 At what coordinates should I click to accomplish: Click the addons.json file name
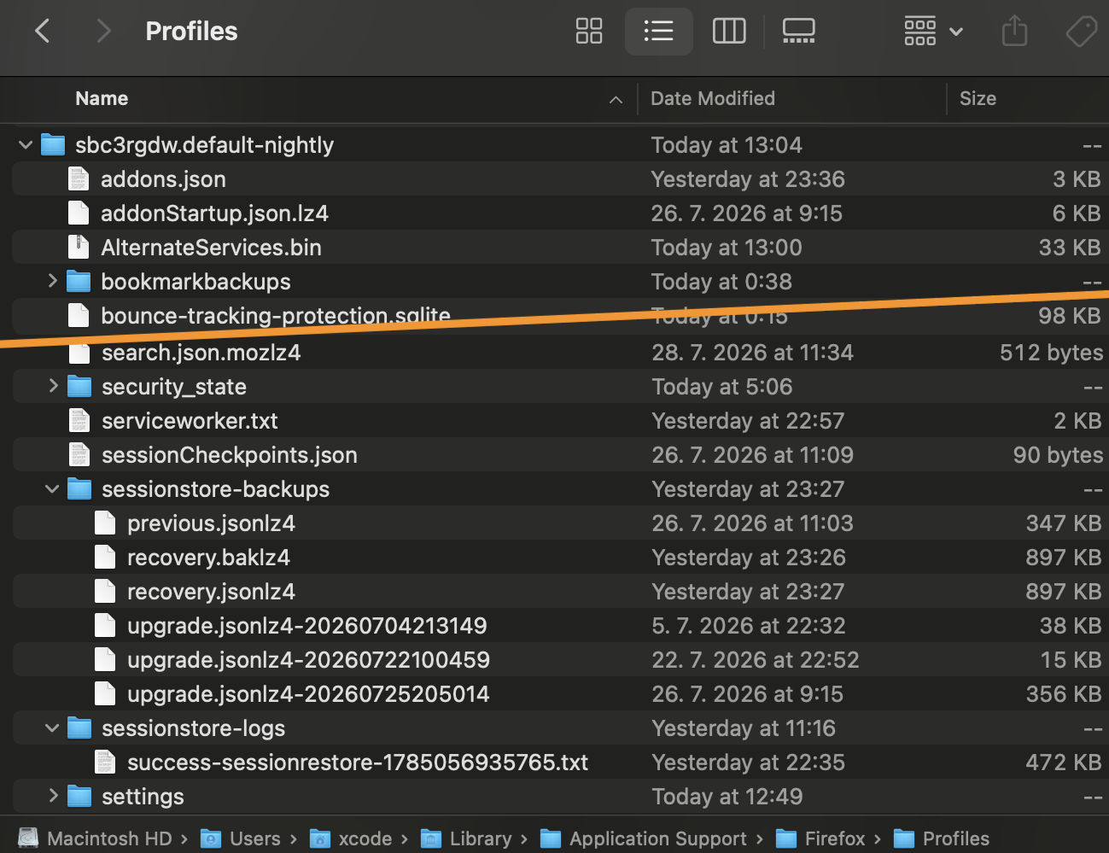[x=163, y=179]
